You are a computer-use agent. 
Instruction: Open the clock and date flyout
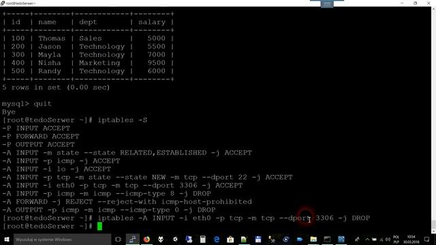[x=411, y=240]
